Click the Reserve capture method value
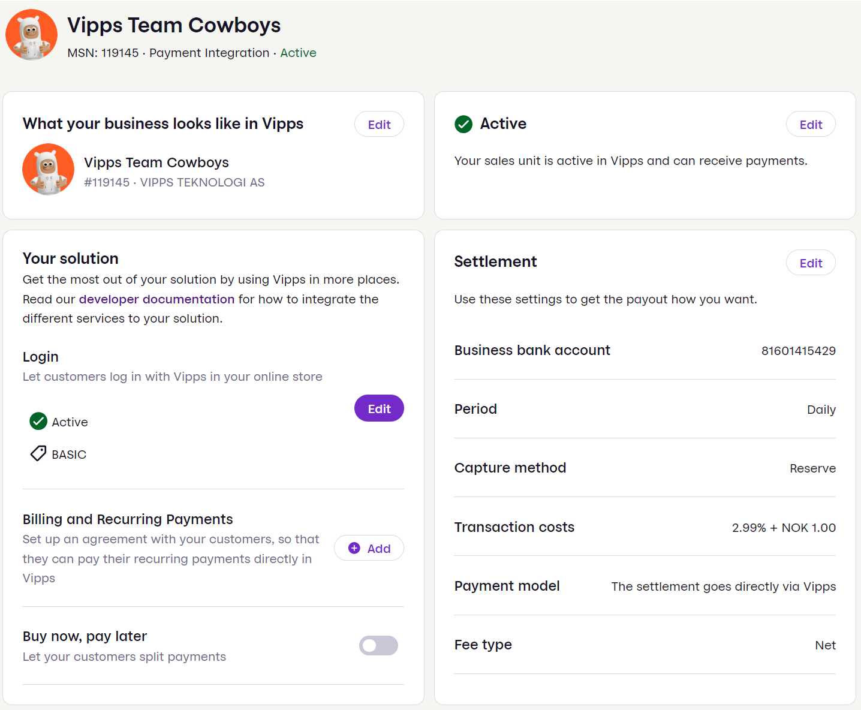The image size is (861, 710). coord(812,468)
